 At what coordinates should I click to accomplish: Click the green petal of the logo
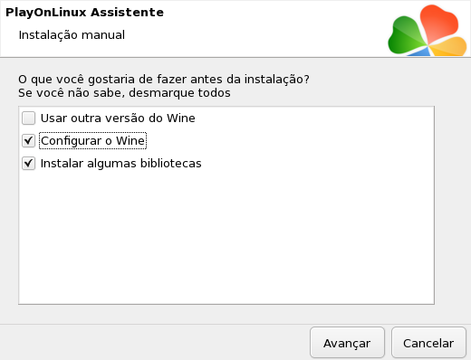pyautogui.click(x=405, y=36)
